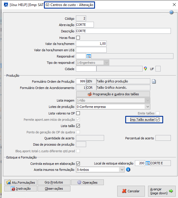Toggle Emite talões checkbox
This screenshot has height=198, width=178.
(158, 113)
